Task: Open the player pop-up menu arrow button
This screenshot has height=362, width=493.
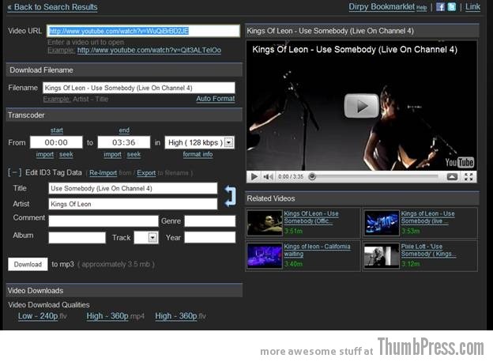Action: 452,177
